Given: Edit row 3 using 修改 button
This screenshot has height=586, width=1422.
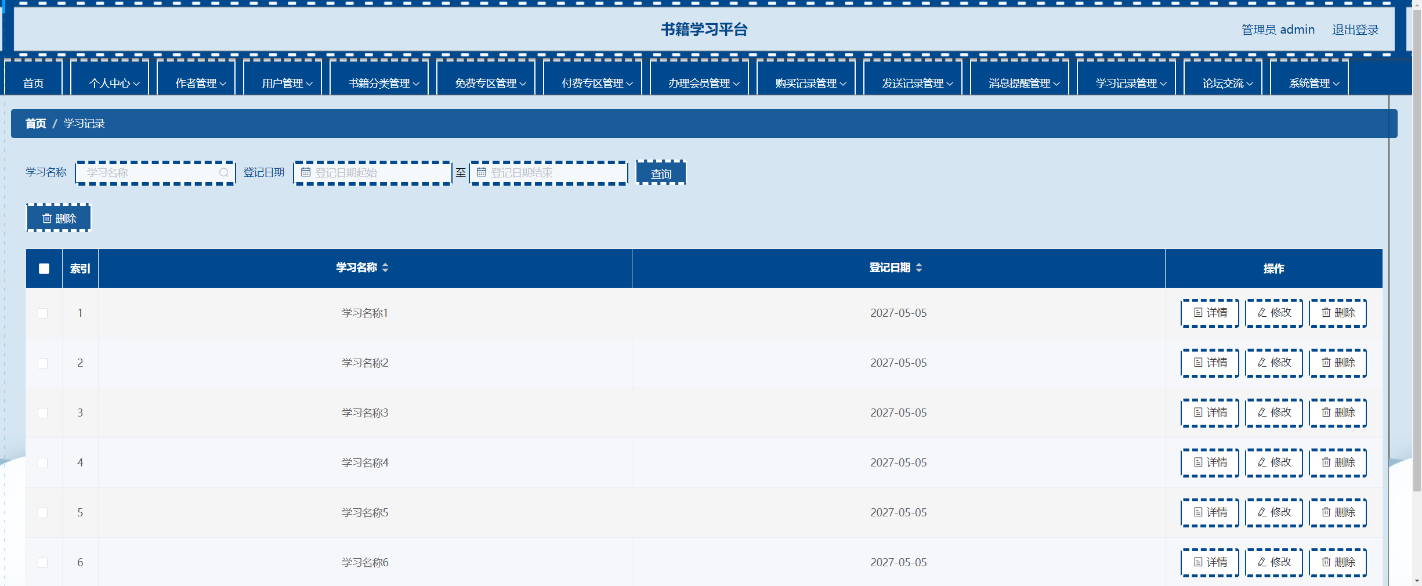Looking at the screenshot, I should pos(1273,413).
